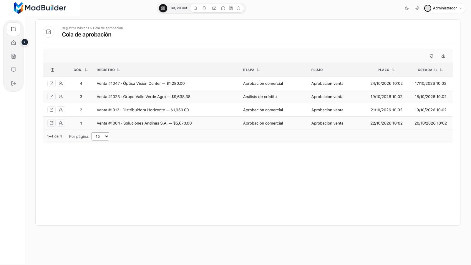Screen dimensions: 471x265
Task: Click the MadBuilder logo
Action: (40, 8)
